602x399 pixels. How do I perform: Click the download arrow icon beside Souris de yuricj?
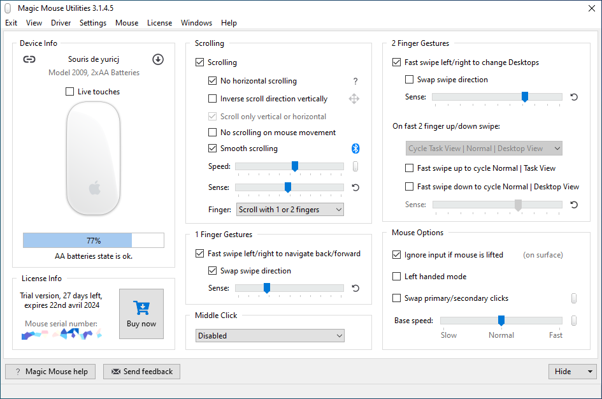[x=158, y=59]
